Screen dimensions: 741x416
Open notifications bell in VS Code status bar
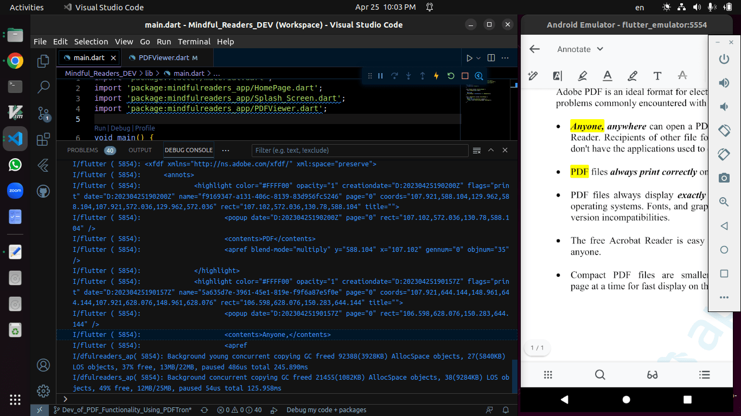point(506,410)
